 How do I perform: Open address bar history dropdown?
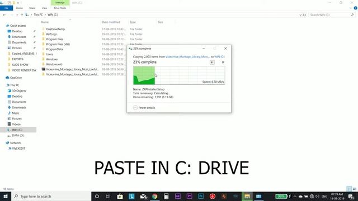pyautogui.click(x=300, y=15)
